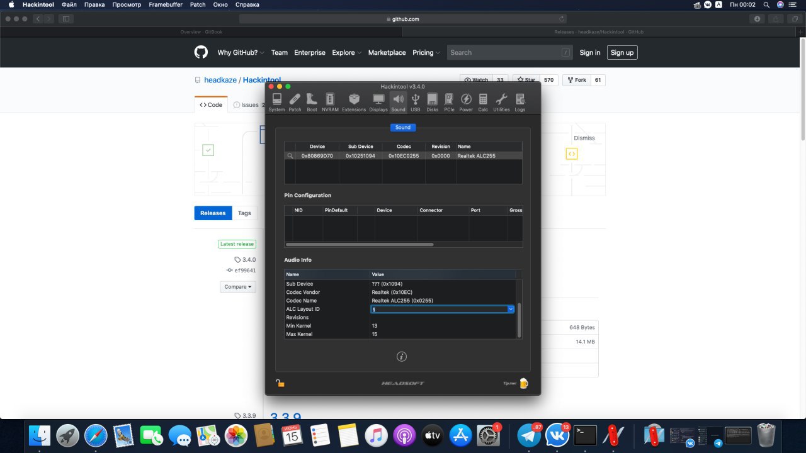Click the Safari show sidebar button

tap(66, 19)
